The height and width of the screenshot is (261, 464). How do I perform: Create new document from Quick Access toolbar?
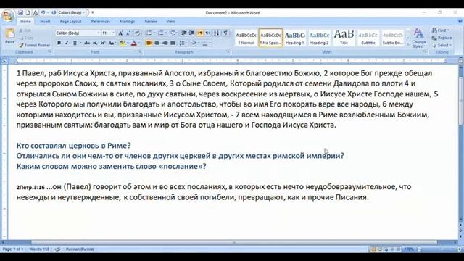(28, 13)
